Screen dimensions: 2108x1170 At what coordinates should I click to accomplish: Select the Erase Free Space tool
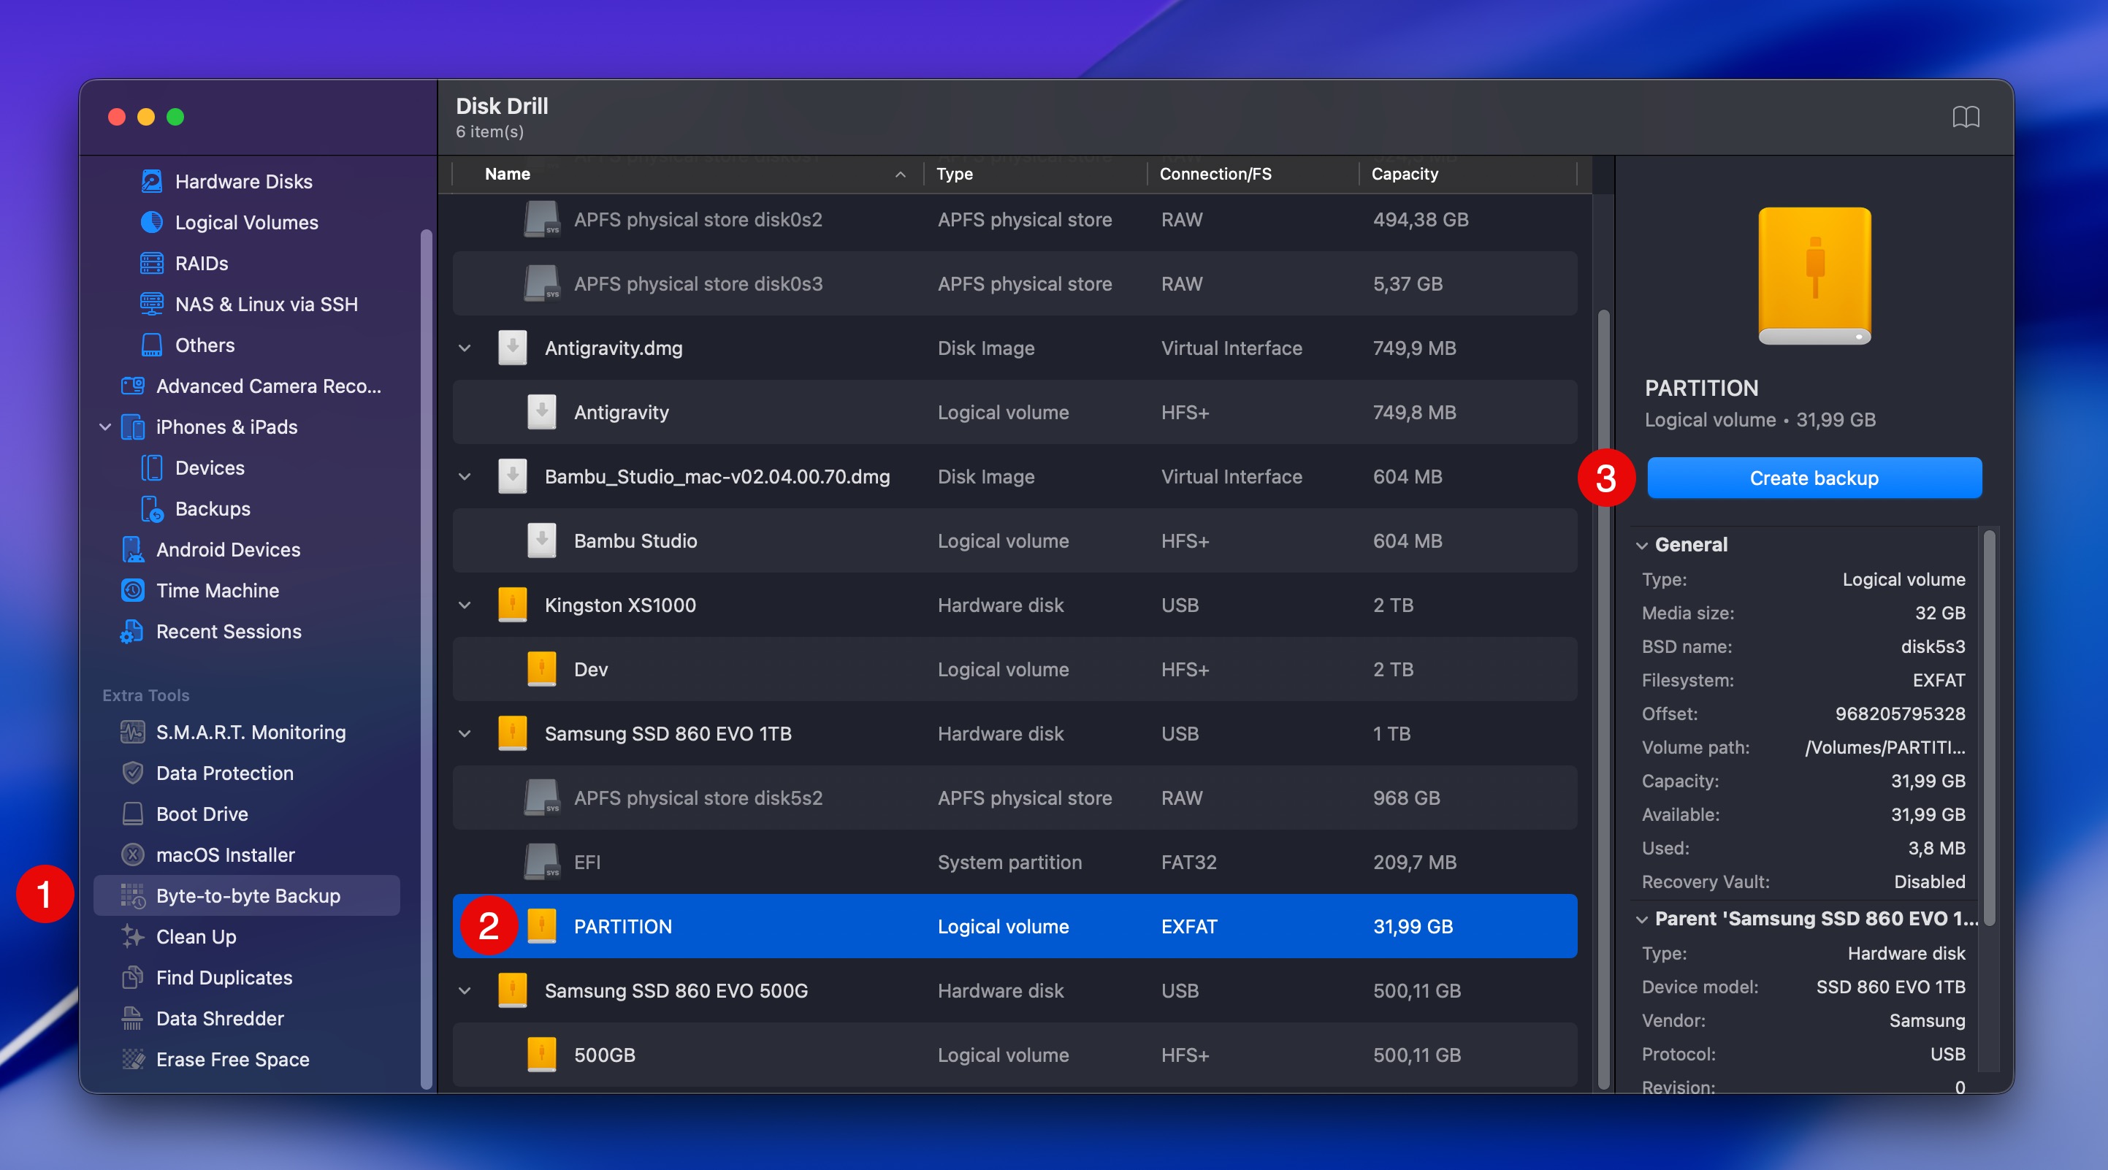point(232,1060)
